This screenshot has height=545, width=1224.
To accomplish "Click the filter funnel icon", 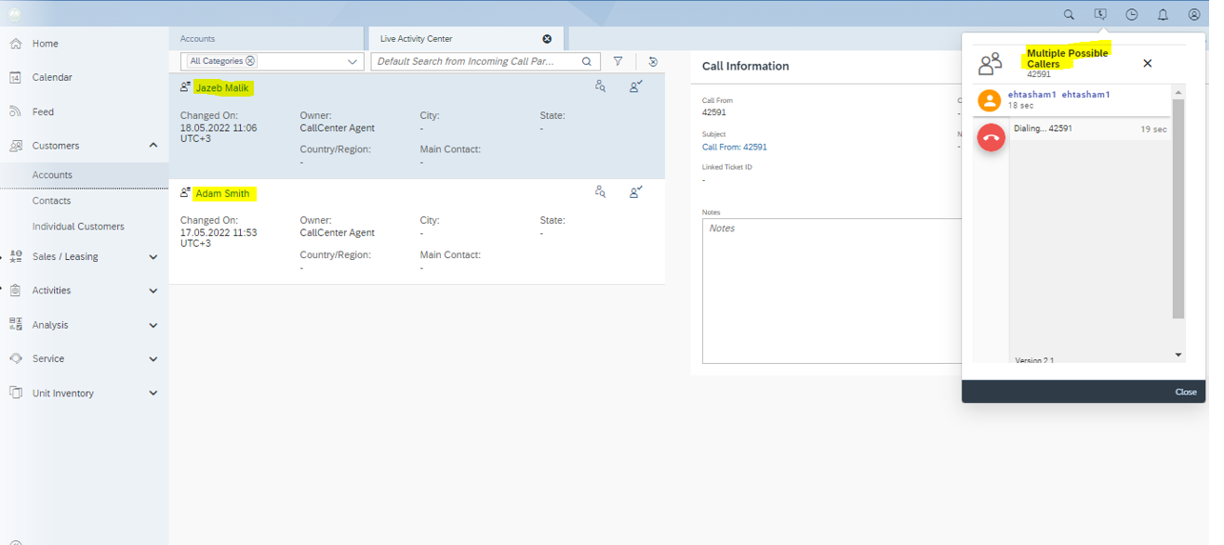I will 618,61.
